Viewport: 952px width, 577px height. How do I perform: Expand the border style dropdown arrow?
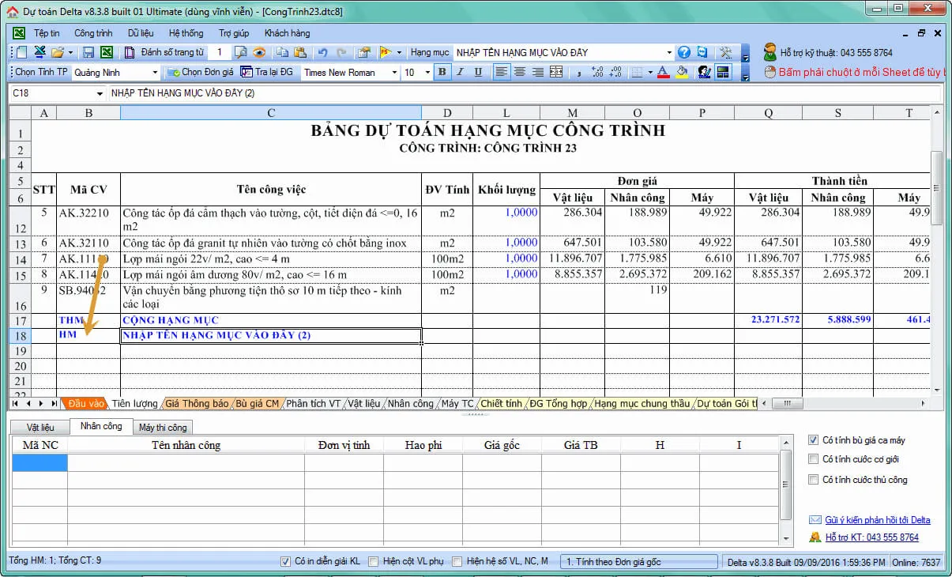(x=649, y=72)
